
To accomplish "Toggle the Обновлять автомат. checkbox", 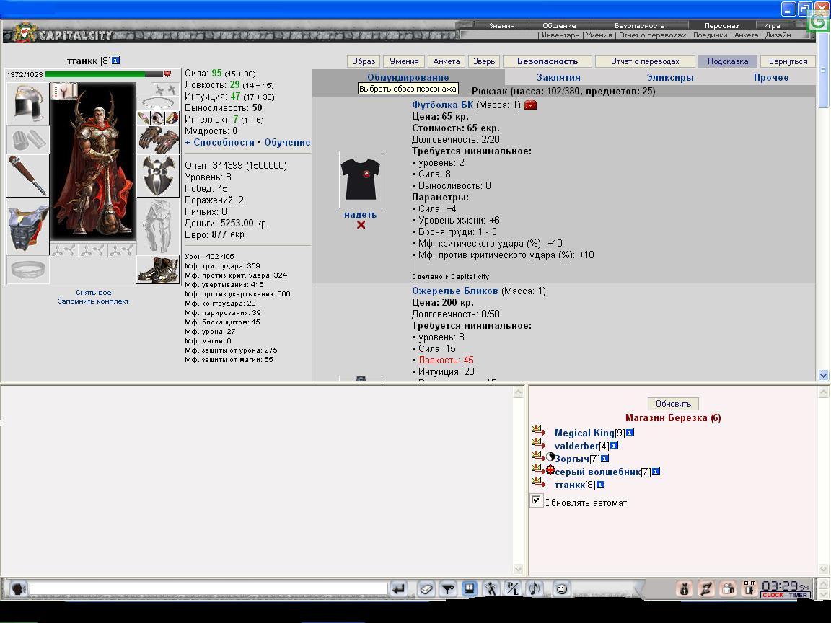I will point(536,500).
